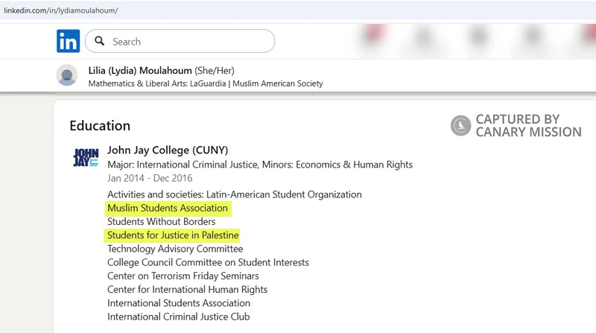Click the John Jay College (CUNY) title

168,150
